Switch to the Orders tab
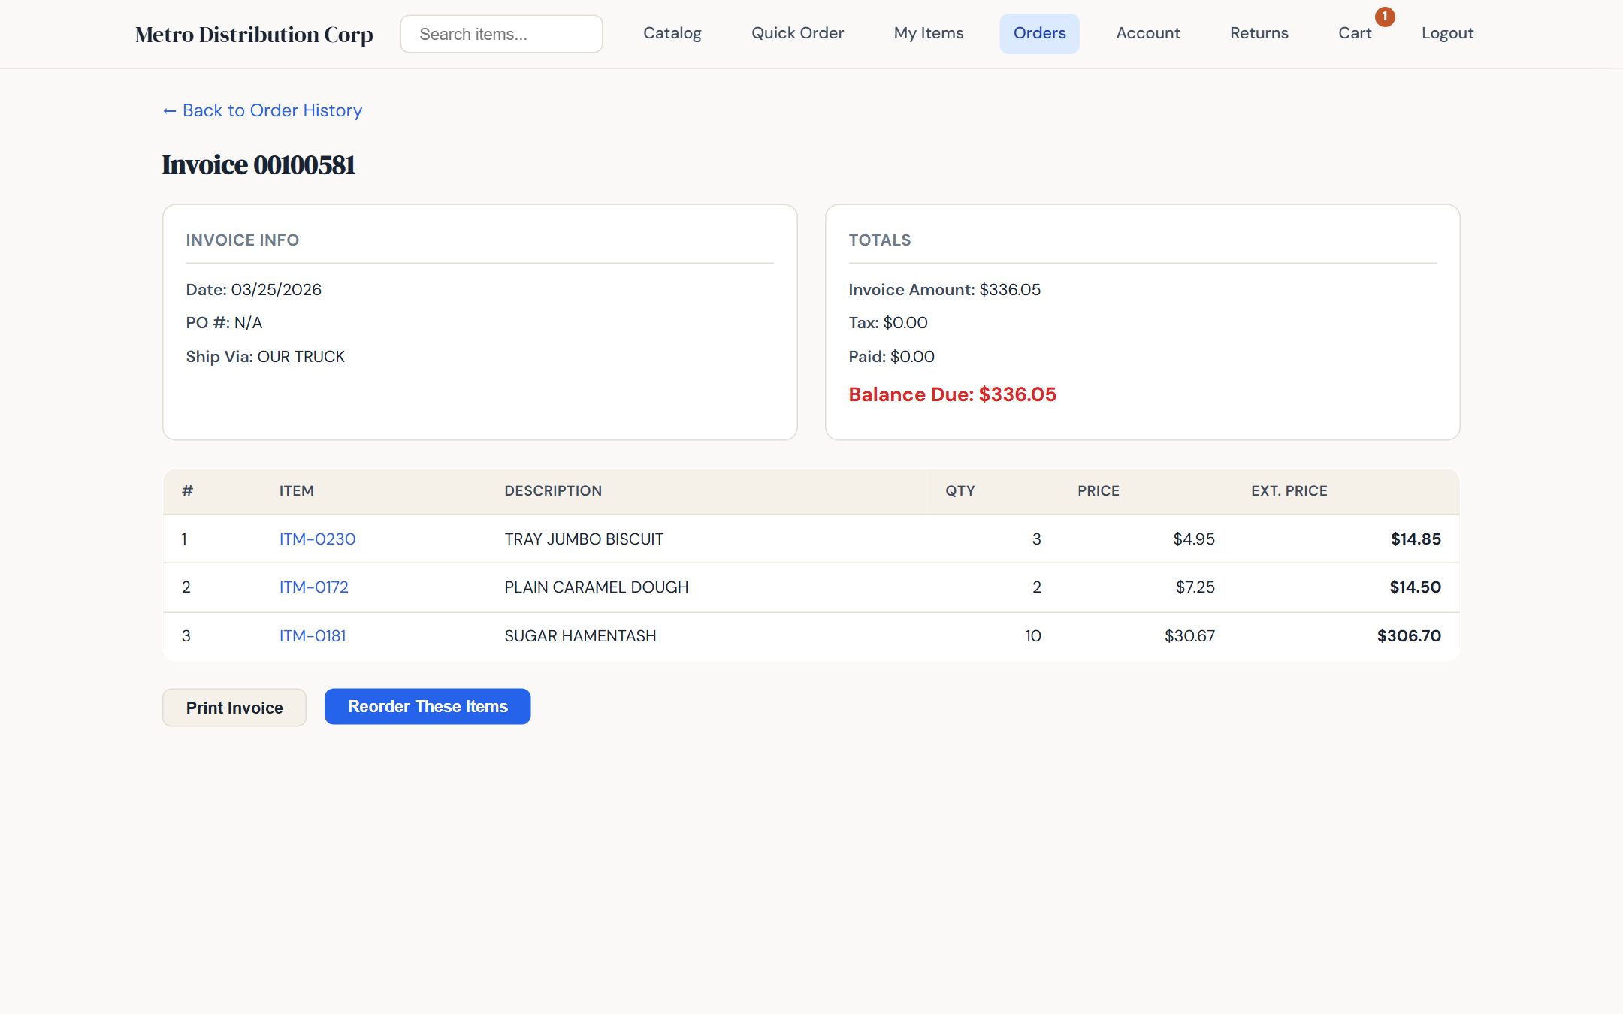 click(1039, 33)
